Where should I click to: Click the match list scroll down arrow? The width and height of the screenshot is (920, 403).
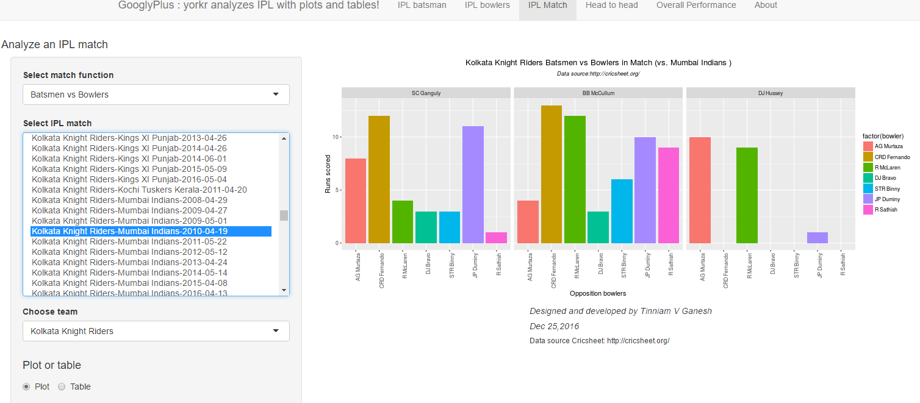click(284, 290)
